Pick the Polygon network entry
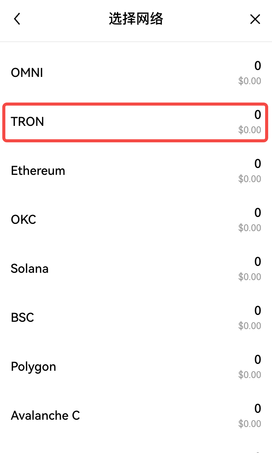Viewport: 272px width, 453px height. point(33,367)
